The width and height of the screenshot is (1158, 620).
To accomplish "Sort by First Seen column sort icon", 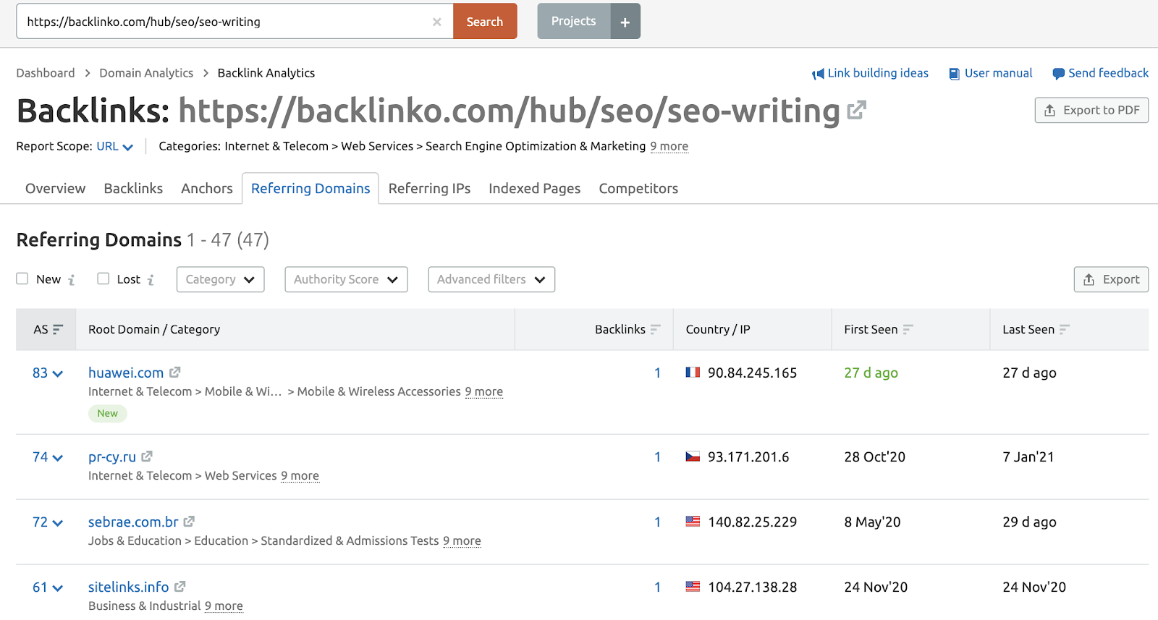I will pyautogui.click(x=908, y=329).
